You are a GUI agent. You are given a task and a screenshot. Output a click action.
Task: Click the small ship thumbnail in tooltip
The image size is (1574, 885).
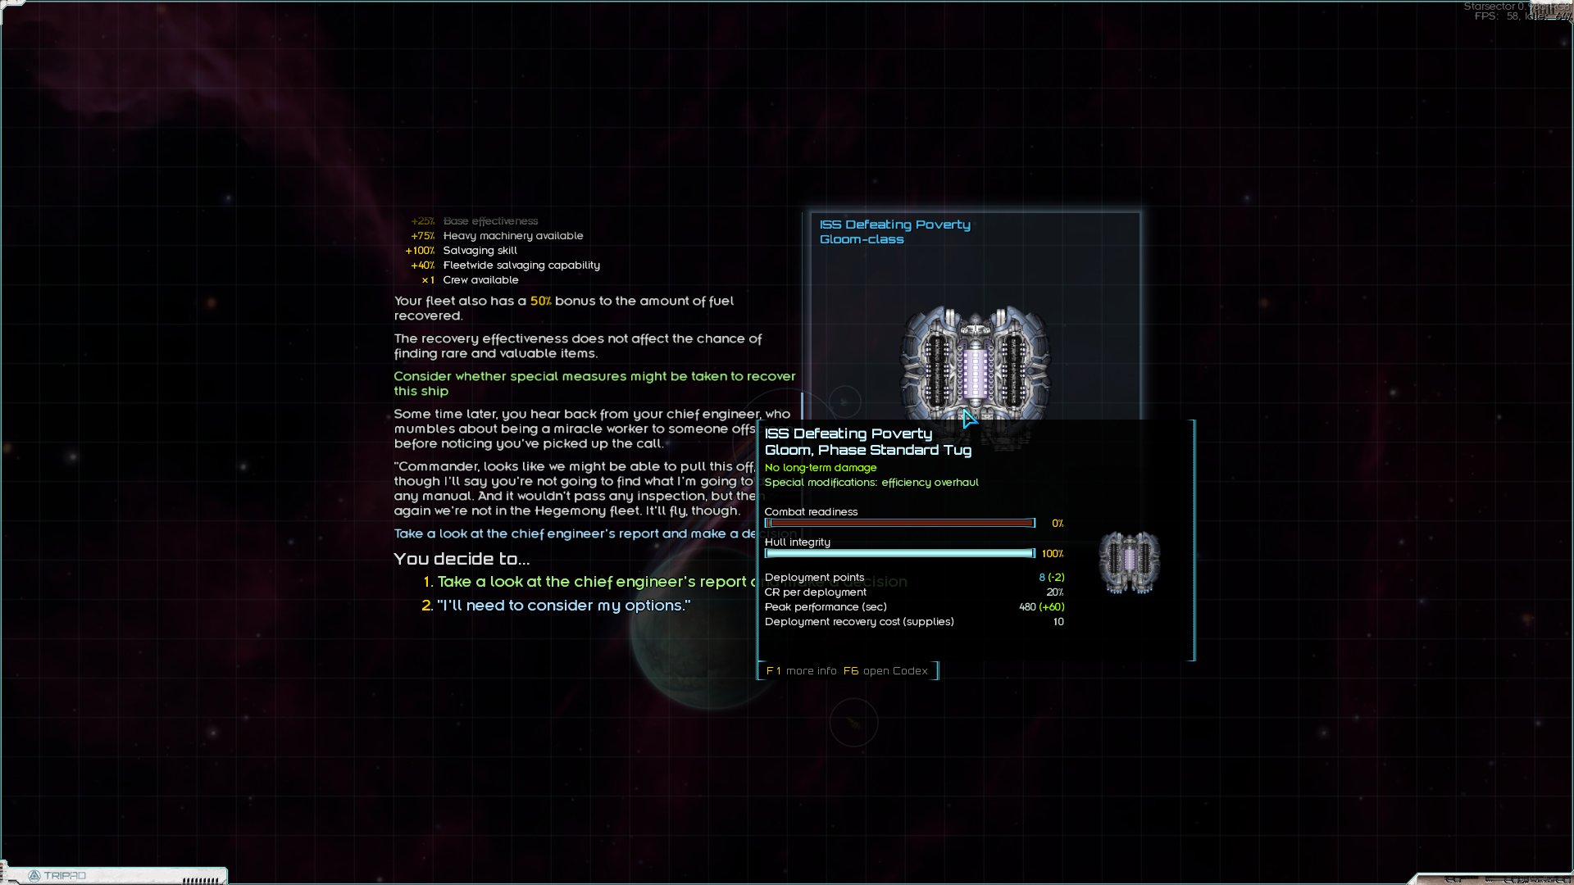[1129, 562]
